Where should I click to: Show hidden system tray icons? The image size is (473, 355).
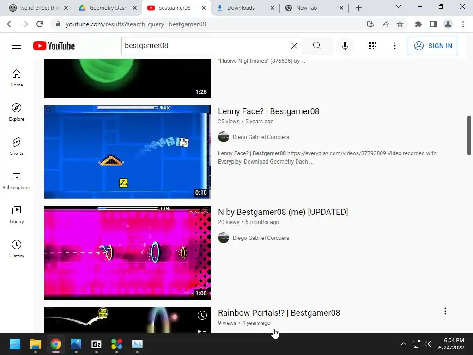(x=403, y=344)
